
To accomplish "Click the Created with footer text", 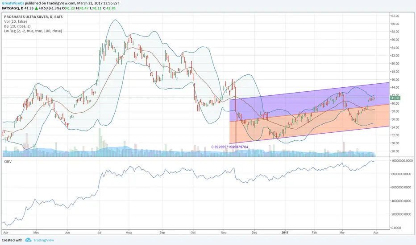I will click(12, 240).
